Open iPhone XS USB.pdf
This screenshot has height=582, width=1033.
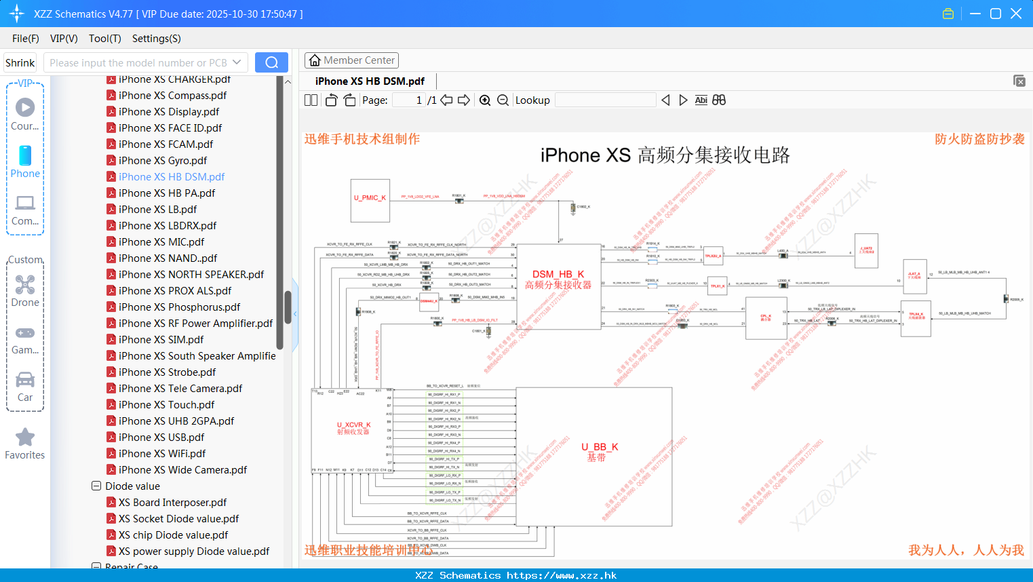pos(161,438)
